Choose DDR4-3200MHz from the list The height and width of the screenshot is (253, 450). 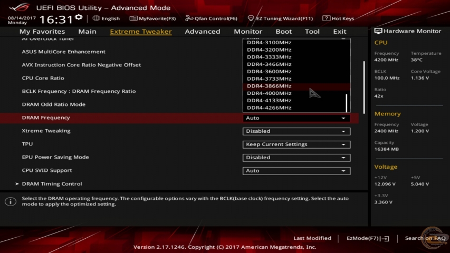[x=296, y=50]
